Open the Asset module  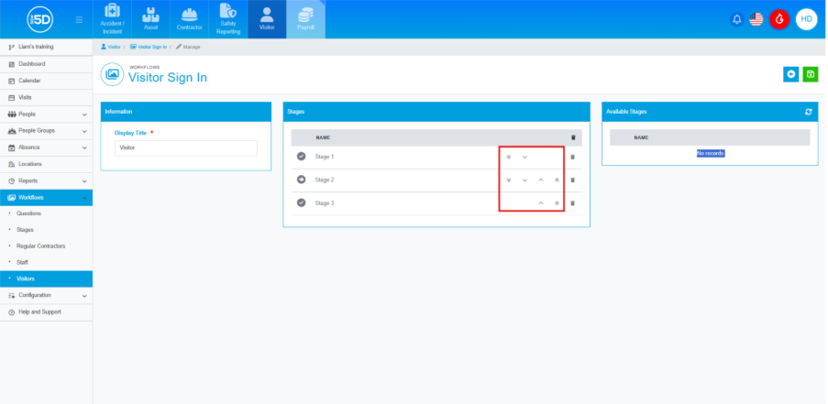[x=151, y=19]
